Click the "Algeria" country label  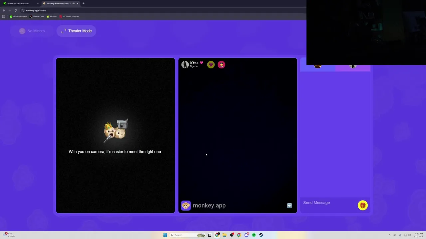pyautogui.click(x=194, y=66)
